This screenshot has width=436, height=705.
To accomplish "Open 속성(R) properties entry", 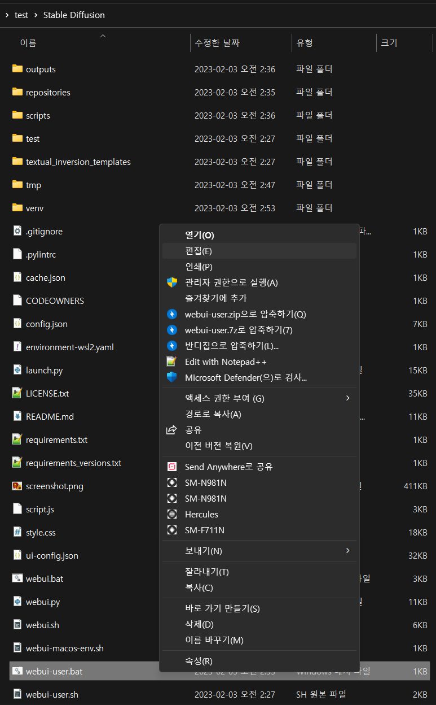I will click(259, 661).
